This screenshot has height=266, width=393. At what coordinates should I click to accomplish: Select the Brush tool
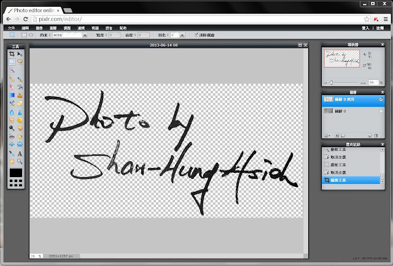click(x=20, y=79)
